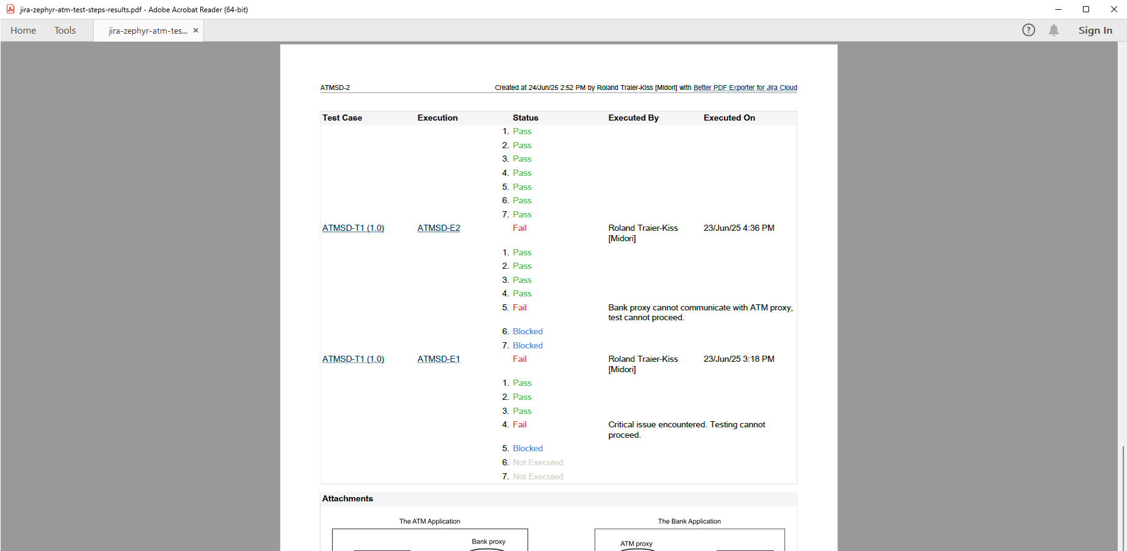Click the Executed On column header

(x=729, y=118)
